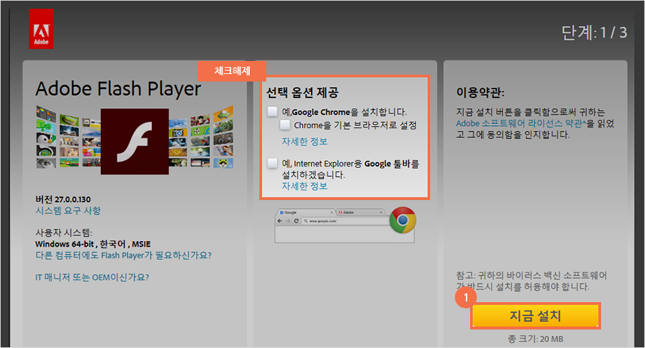The image size is (645, 348).
Task: Click the Flash Player logo image
Action: (134, 141)
